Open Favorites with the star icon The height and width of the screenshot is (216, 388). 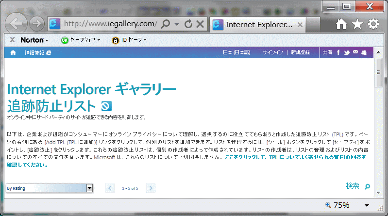[357, 24]
